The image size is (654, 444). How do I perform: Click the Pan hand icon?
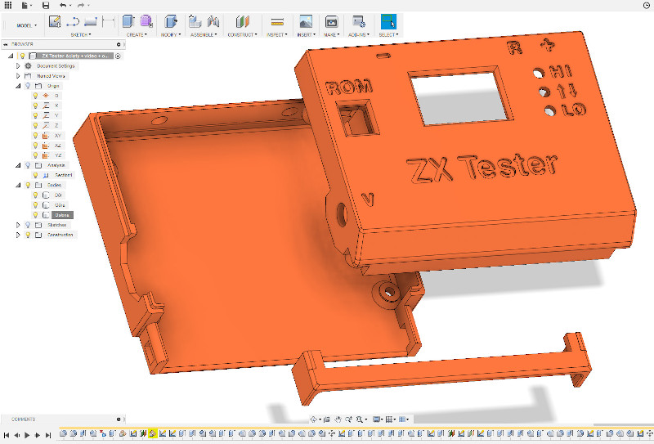338,419
